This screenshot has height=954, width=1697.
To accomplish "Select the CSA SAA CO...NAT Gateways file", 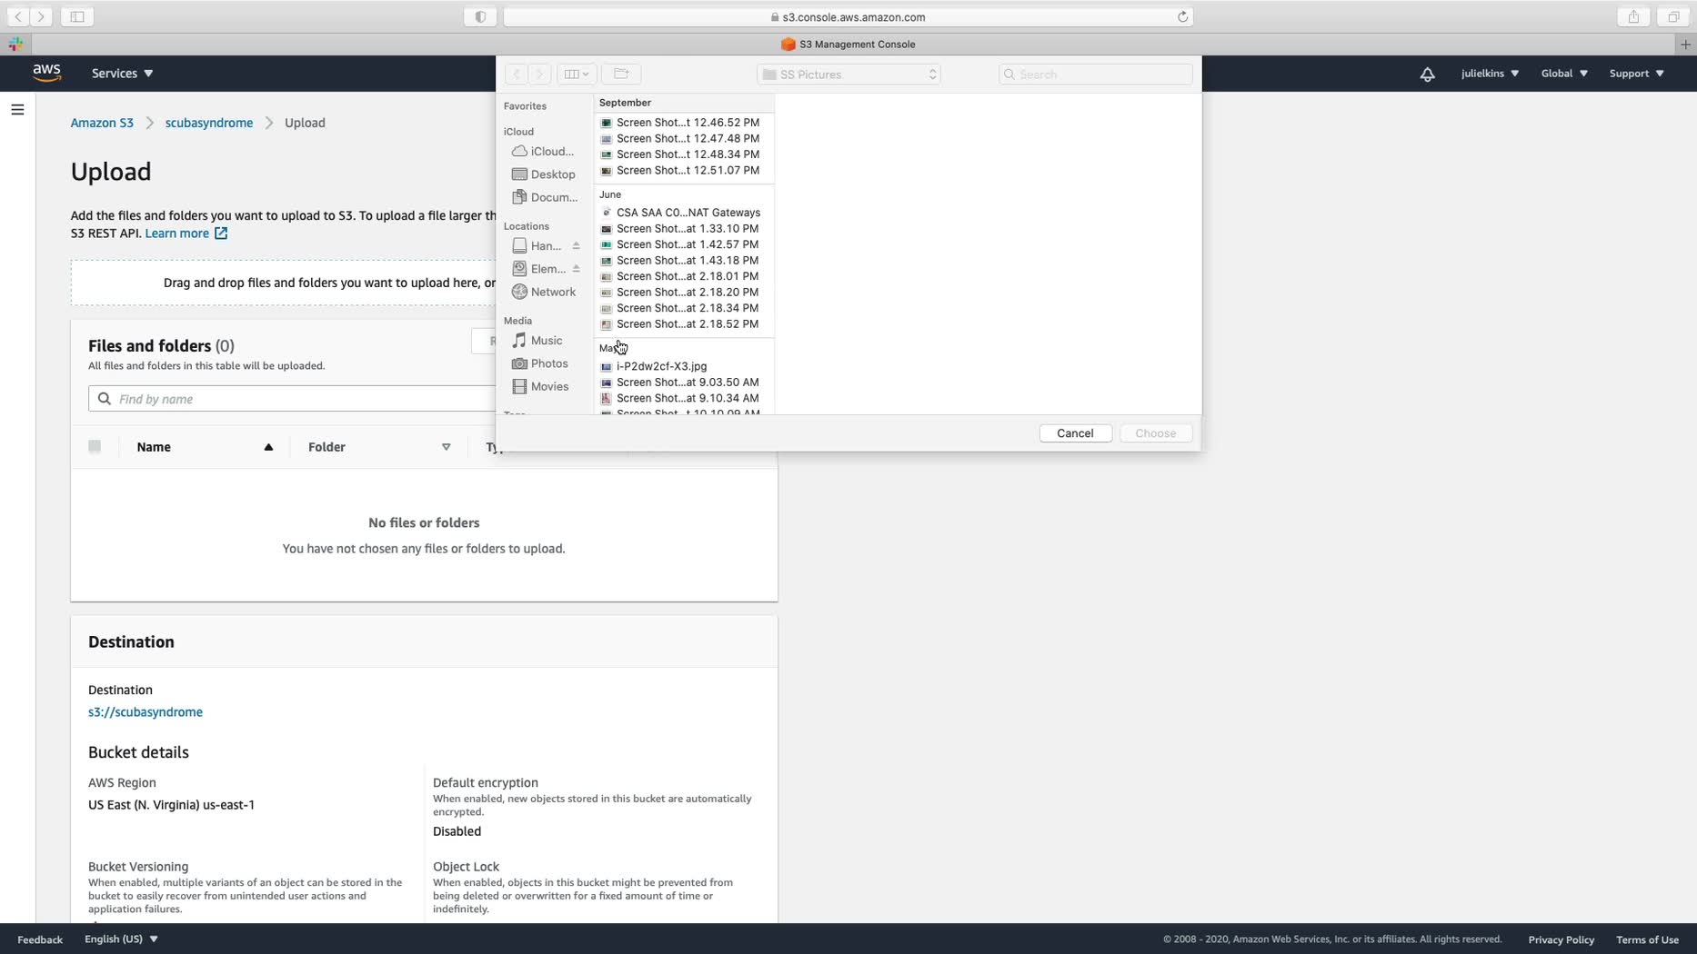I will (x=684, y=213).
